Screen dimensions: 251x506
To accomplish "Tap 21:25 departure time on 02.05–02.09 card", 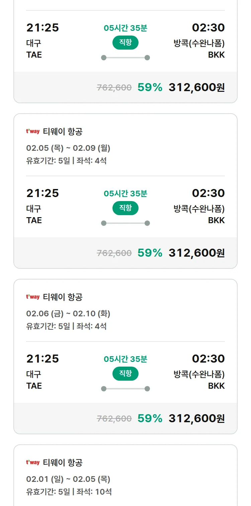I will pyautogui.click(x=43, y=193).
